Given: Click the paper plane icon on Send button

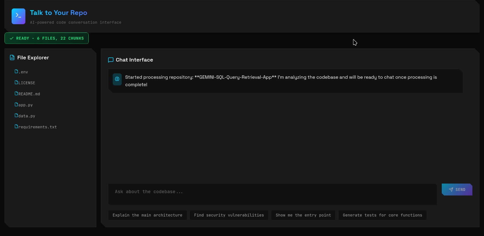Looking at the screenshot, I should pos(451,190).
